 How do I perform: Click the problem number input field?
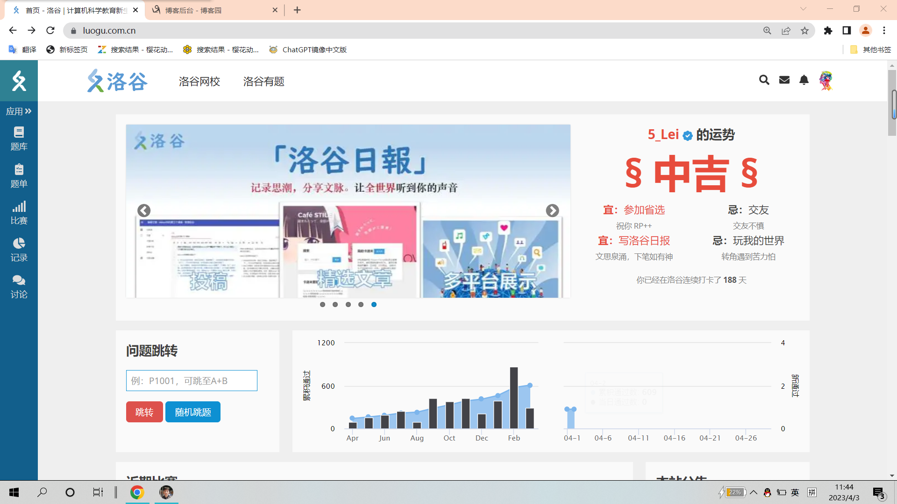pyautogui.click(x=192, y=381)
